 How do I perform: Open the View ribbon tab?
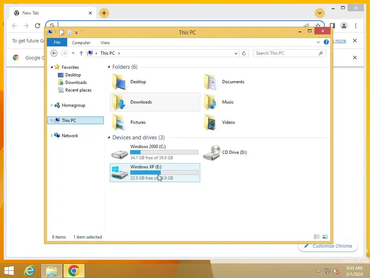coord(105,43)
